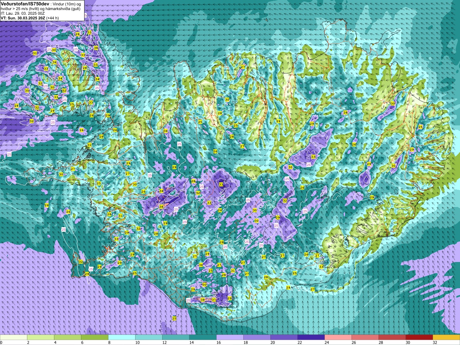The image size is (460, 345).
Task: Click the 0–2 m/s pale yellow legend swatch
Action: click(x=14, y=337)
